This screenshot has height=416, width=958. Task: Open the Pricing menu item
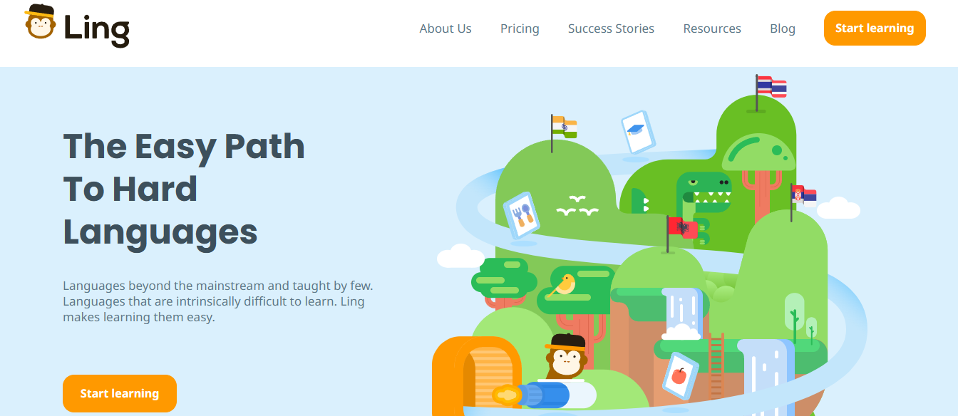[x=520, y=28]
